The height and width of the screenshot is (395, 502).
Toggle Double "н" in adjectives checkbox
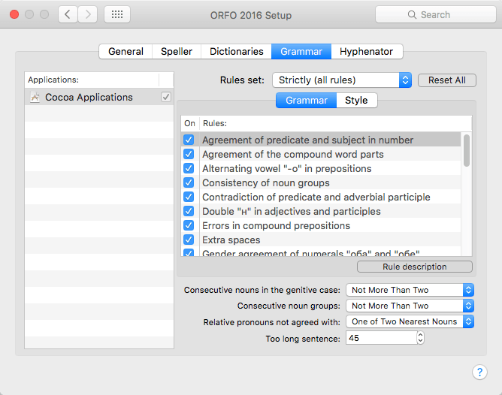coord(189,211)
